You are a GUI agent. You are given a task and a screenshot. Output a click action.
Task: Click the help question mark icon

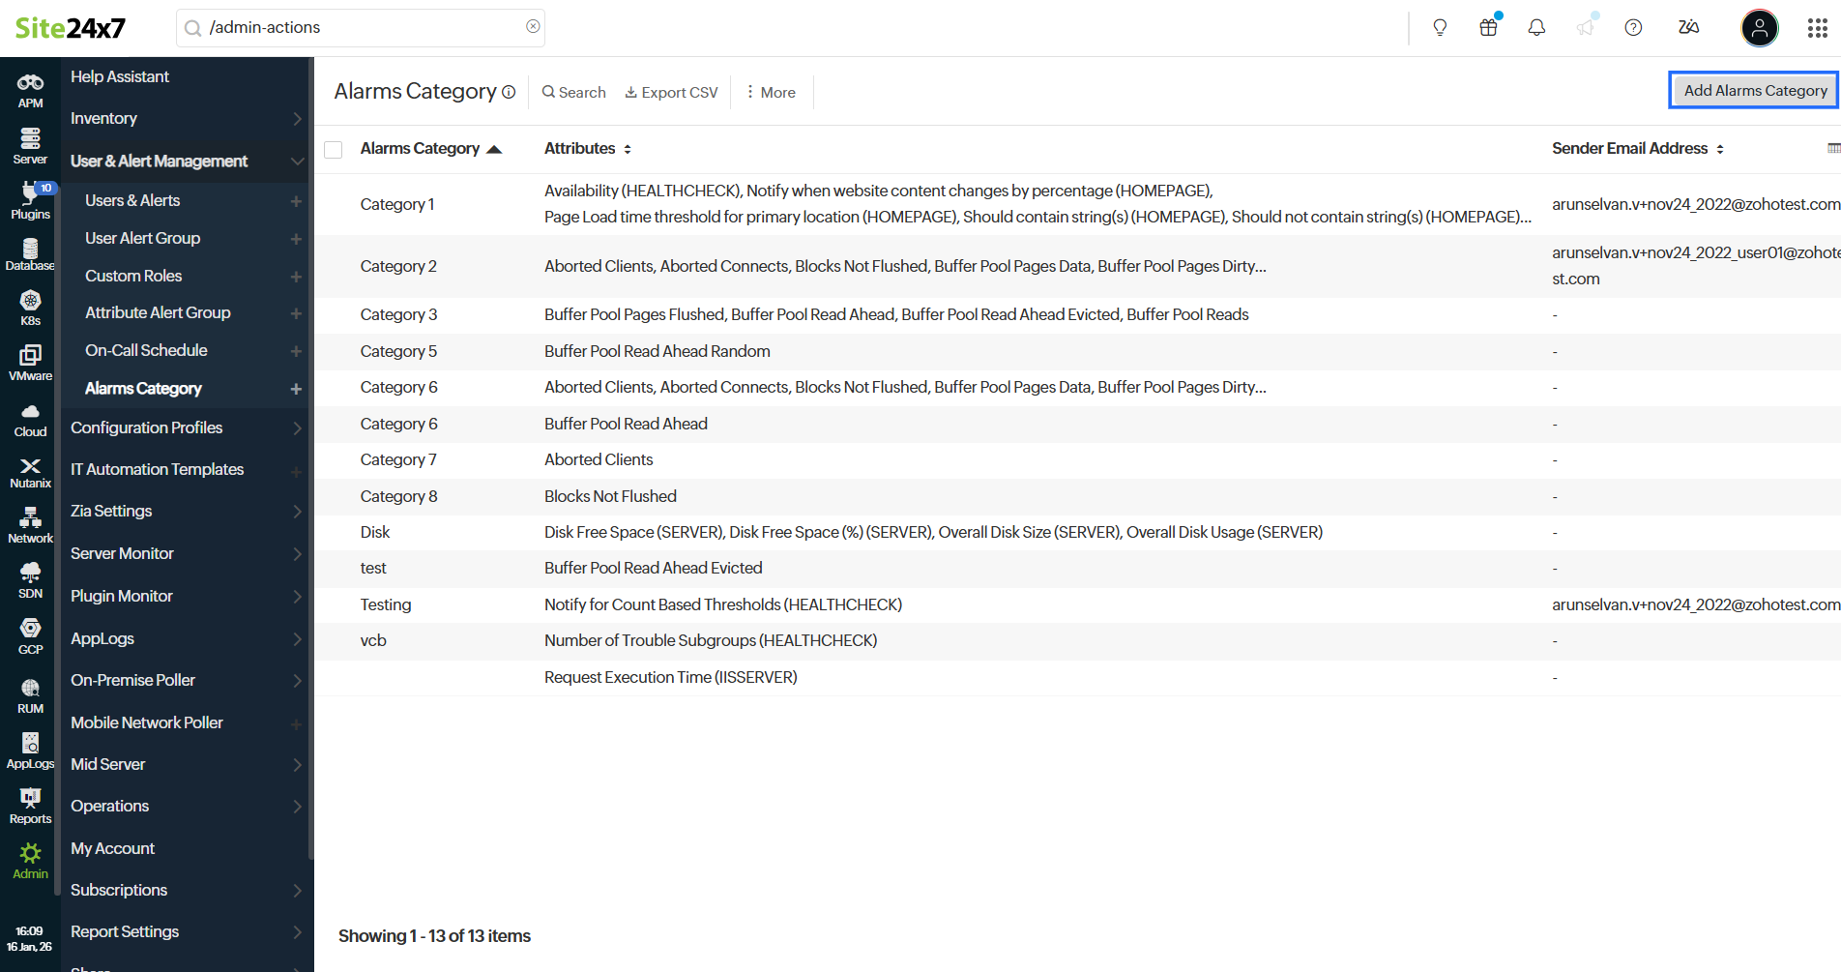(1633, 27)
